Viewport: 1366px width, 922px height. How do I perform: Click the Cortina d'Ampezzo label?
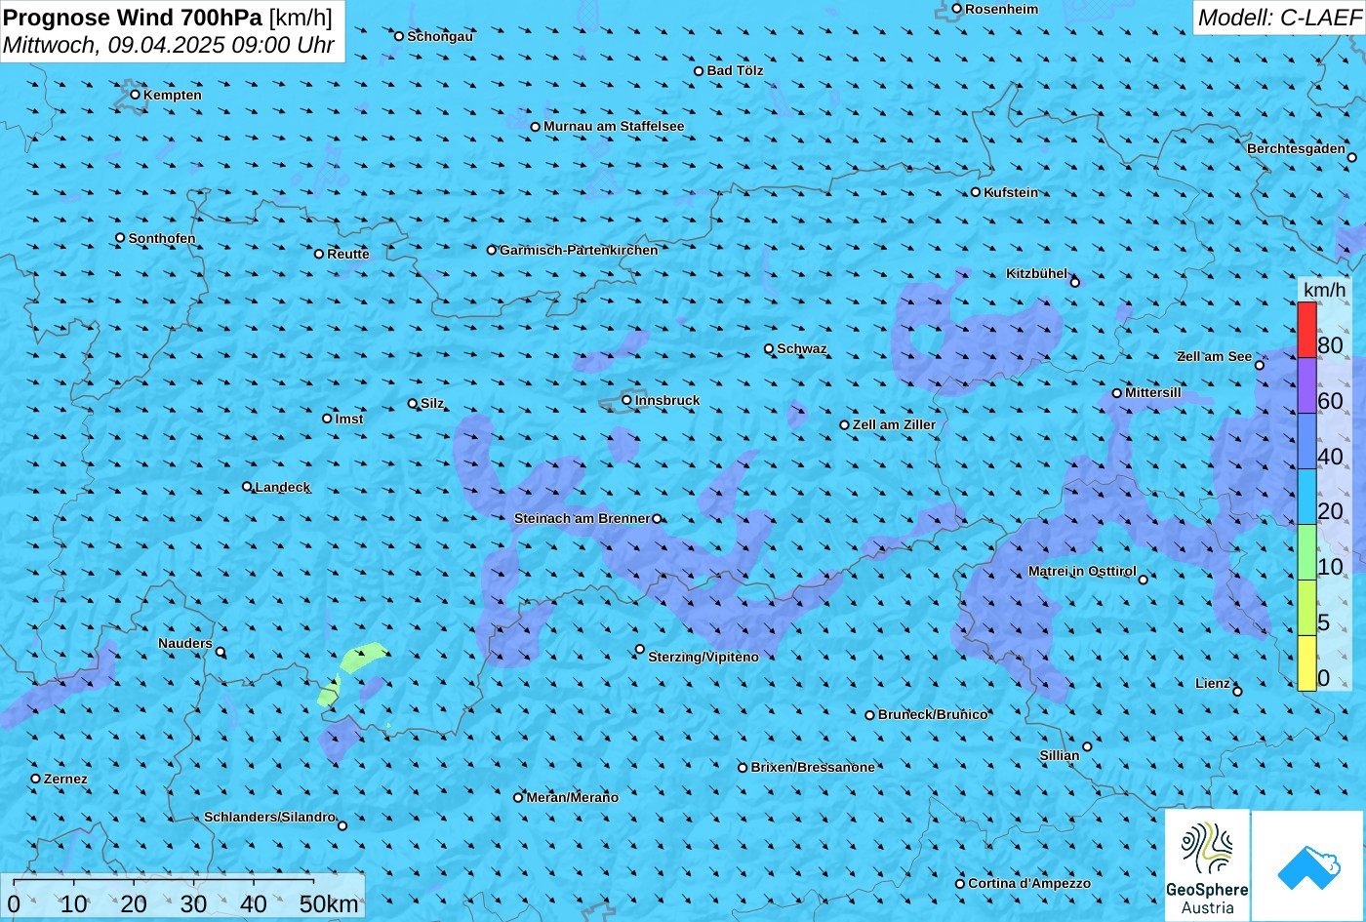point(1029,883)
